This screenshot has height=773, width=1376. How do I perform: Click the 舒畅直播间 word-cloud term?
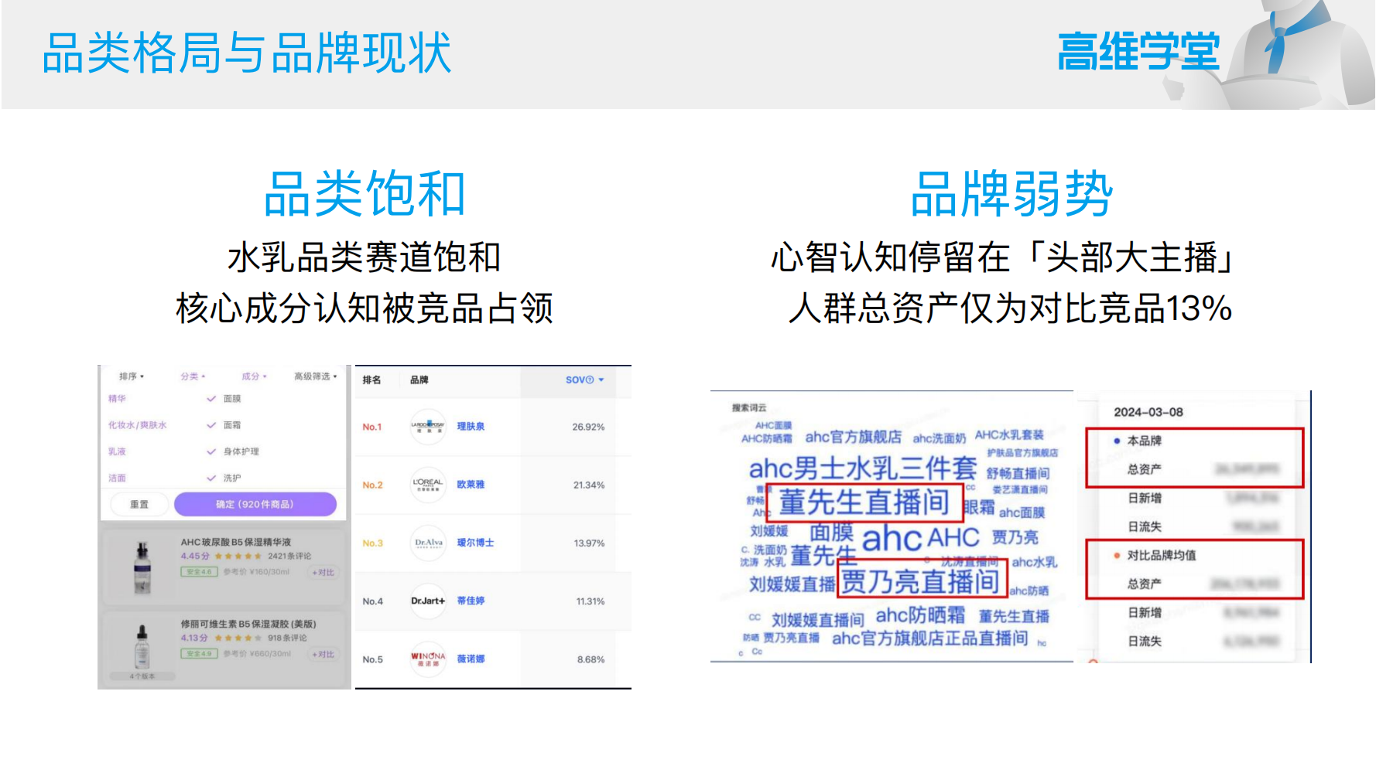point(1018,474)
